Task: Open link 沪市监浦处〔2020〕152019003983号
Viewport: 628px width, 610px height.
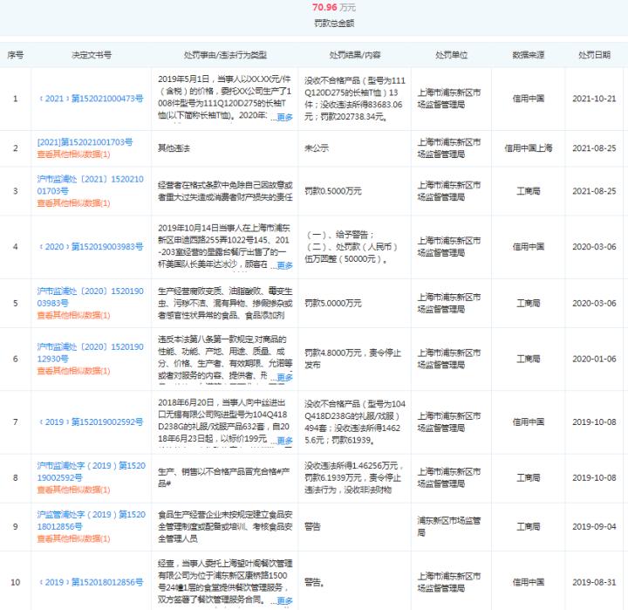Action: [91, 297]
